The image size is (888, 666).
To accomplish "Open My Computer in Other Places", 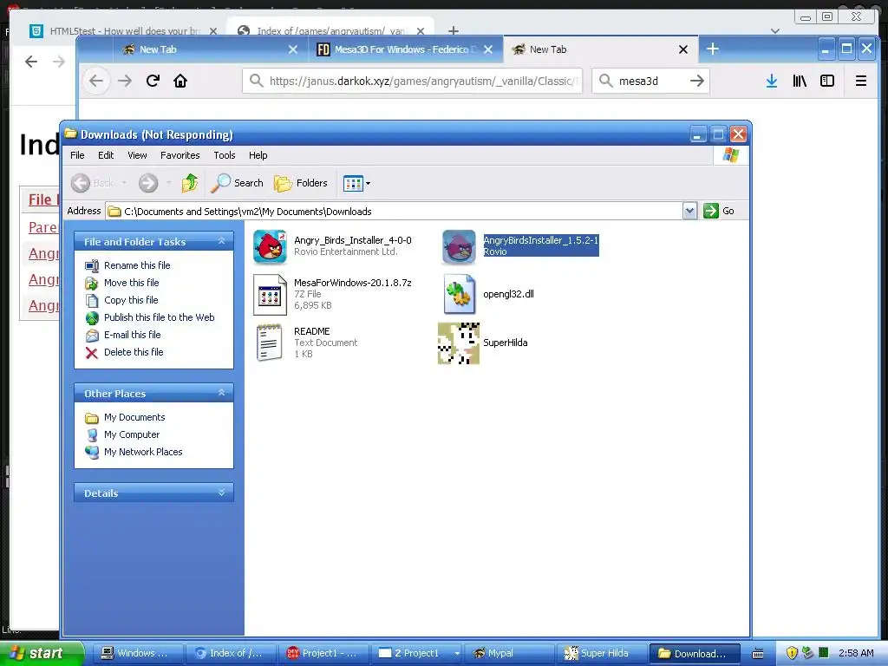I will 132,434.
